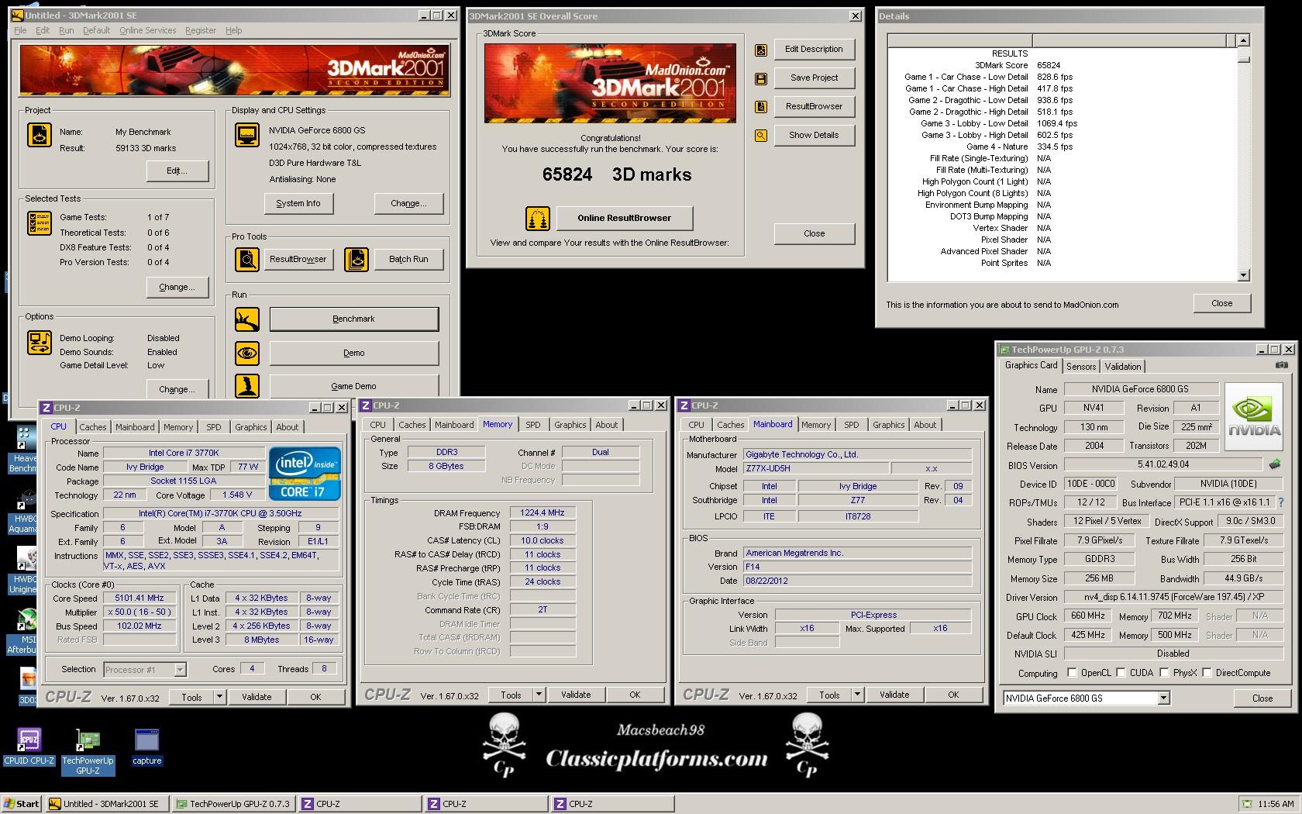Image resolution: width=1302 pixels, height=814 pixels.
Task: Switch to the SPD tab in CPU-Z Memory window
Action: point(533,425)
